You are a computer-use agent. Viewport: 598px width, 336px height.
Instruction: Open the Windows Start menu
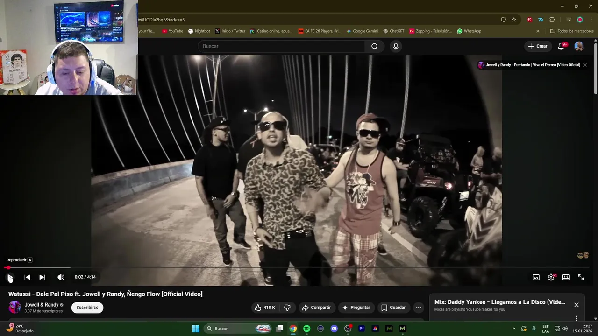tap(196, 329)
